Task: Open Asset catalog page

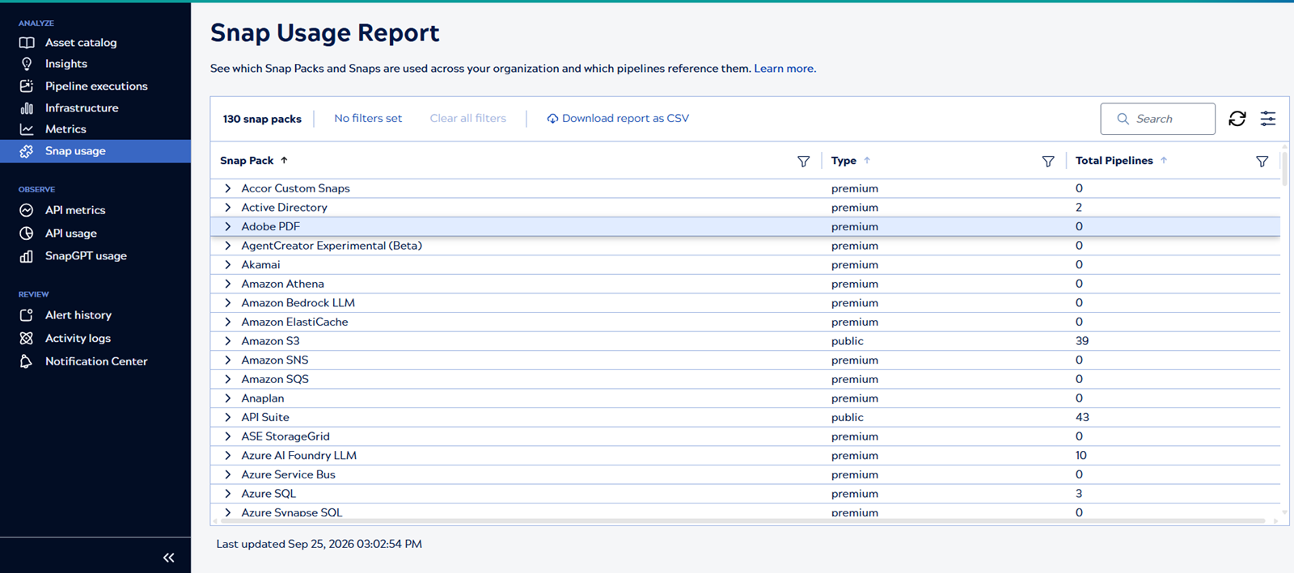Action: point(81,43)
